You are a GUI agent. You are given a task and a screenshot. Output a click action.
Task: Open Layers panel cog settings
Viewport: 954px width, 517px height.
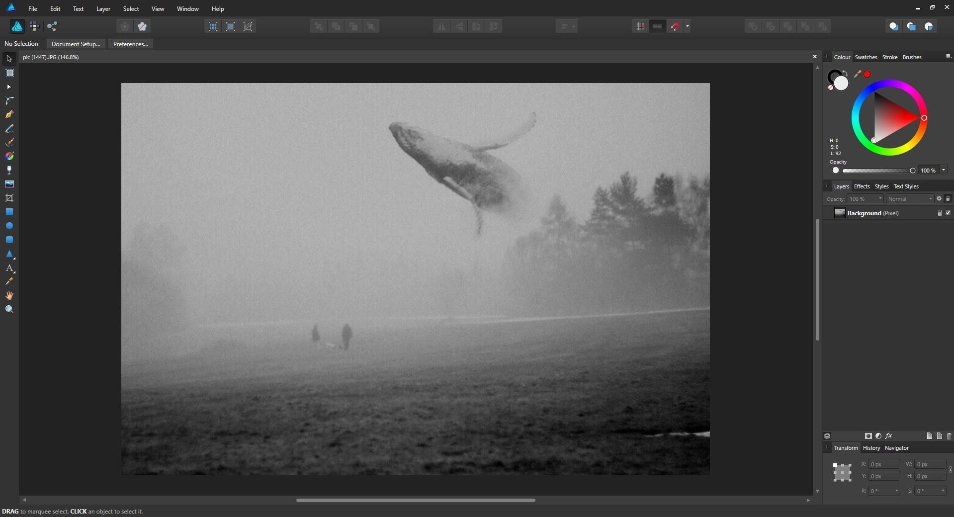939,198
